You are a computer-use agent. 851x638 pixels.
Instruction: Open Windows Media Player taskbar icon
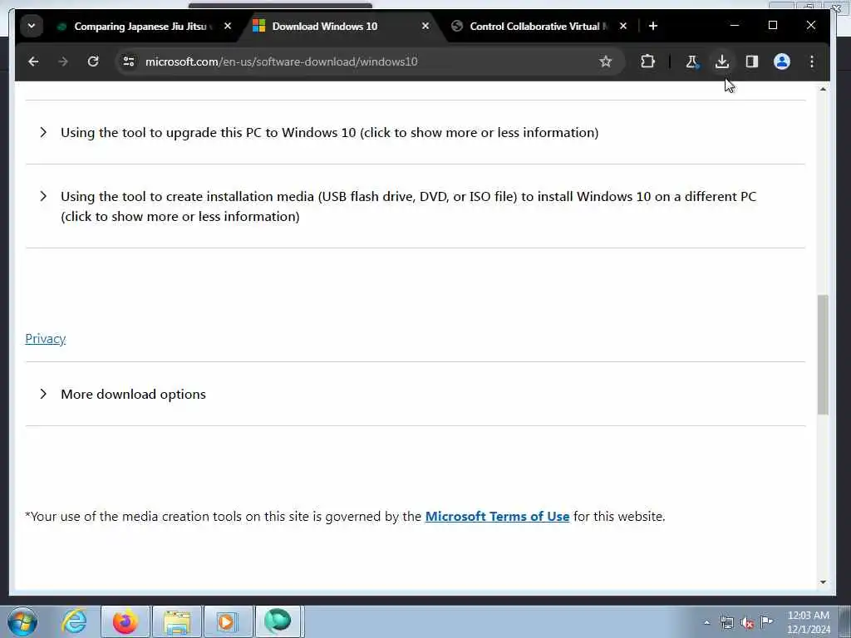pyautogui.click(x=227, y=621)
